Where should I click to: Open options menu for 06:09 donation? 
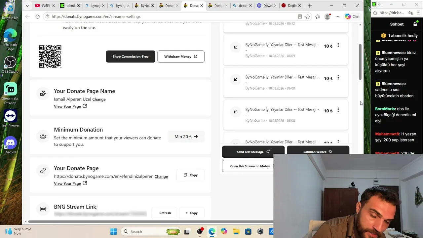[x=338, y=45]
